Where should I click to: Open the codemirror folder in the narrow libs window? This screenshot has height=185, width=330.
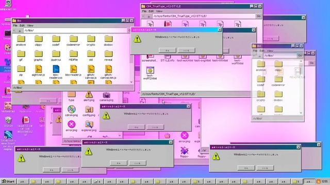tap(278, 81)
